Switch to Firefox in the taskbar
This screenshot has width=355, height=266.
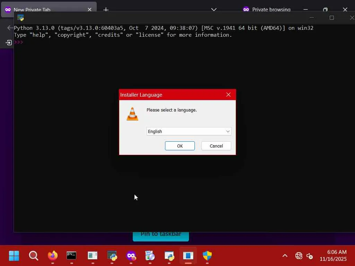[x=53, y=256]
